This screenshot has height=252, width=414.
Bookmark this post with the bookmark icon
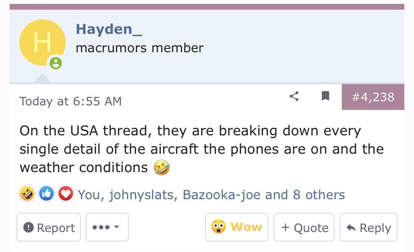pyautogui.click(x=325, y=96)
